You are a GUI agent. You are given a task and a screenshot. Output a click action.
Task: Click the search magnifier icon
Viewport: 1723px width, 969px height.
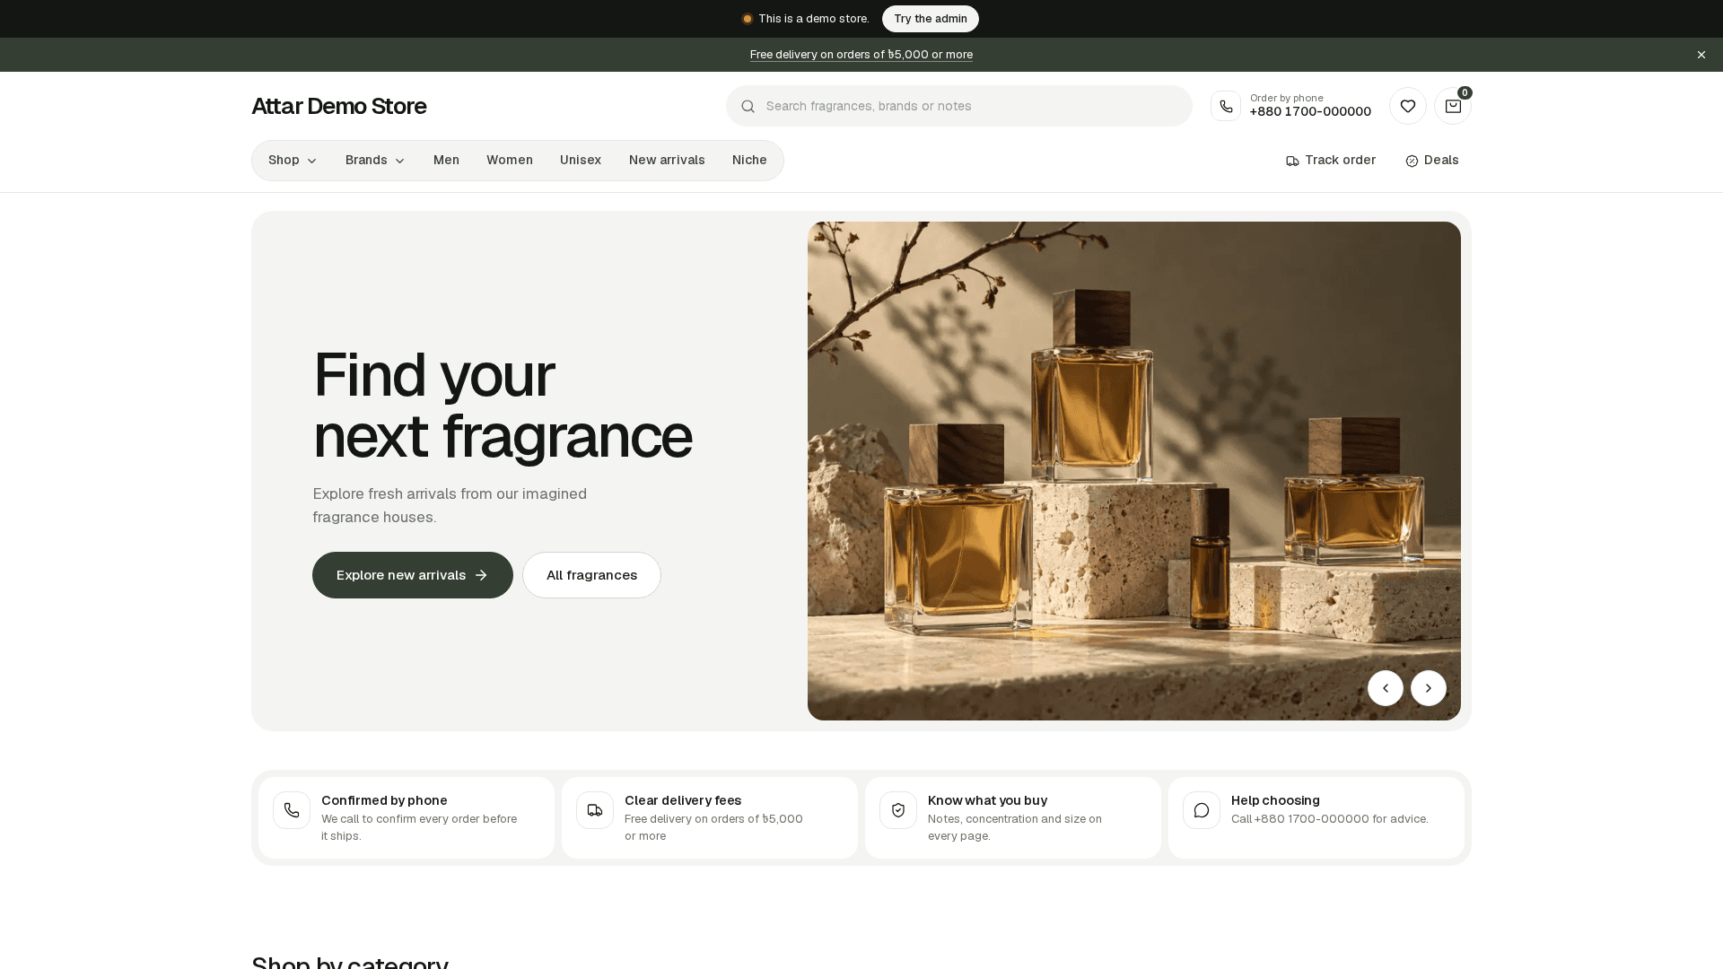pos(748,106)
